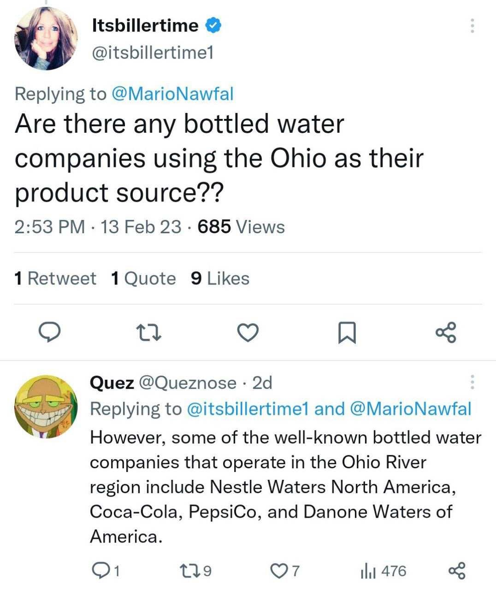Viewport: 496px width, 590px height.
Task: View the 1 Quote list
Action: (x=143, y=278)
